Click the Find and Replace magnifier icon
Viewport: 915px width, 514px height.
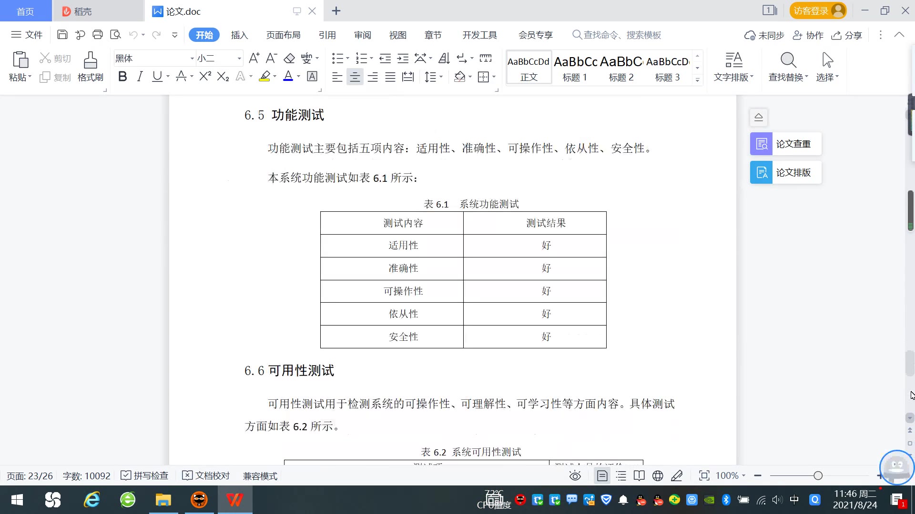(788, 60)
